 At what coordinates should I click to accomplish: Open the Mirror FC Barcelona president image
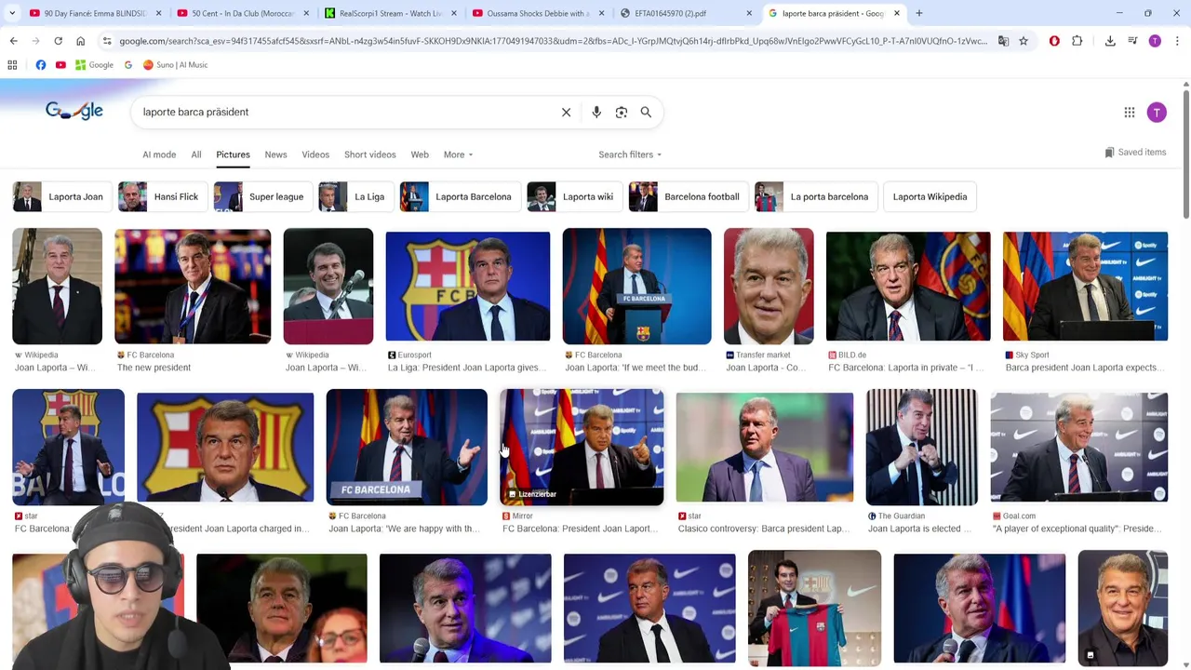pyautogui.click(x=582, y=448)
